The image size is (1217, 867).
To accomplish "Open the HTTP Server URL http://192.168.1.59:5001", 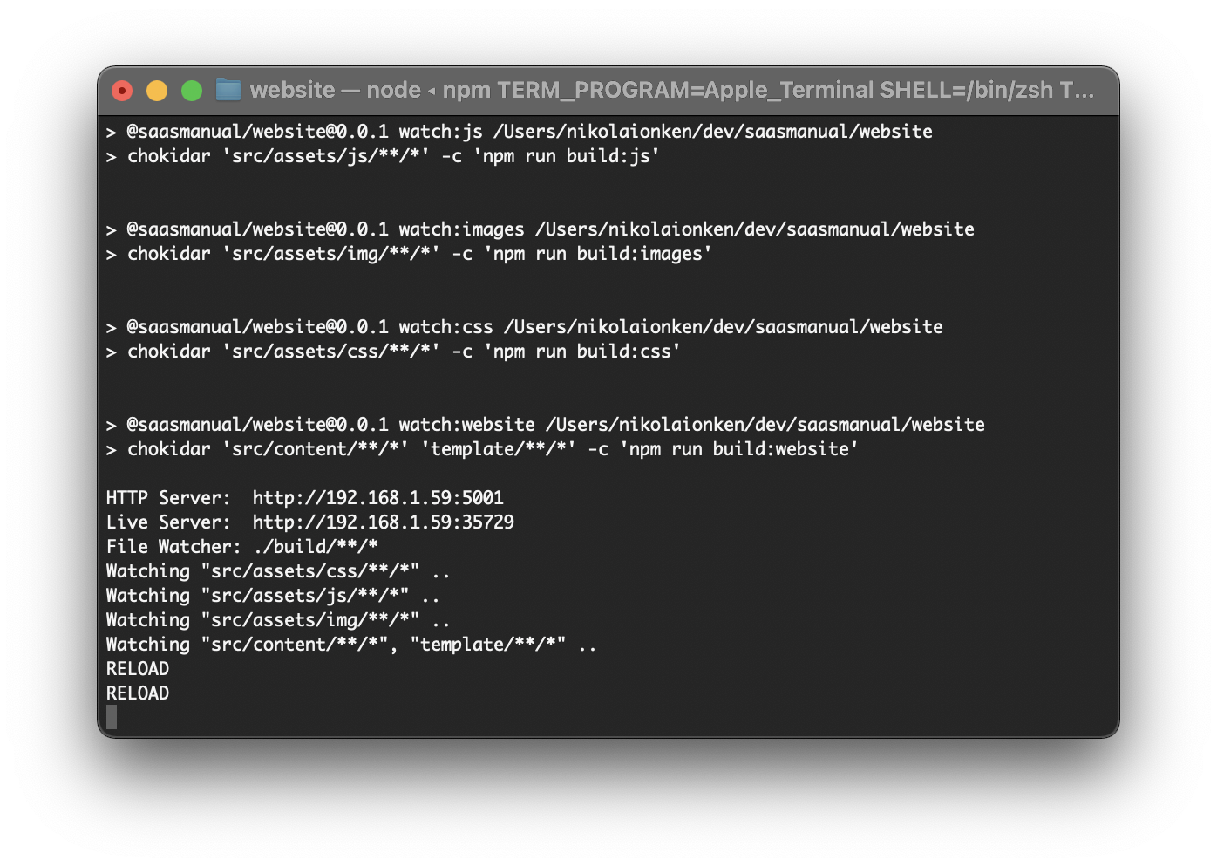I will click(x=378, y=498).
